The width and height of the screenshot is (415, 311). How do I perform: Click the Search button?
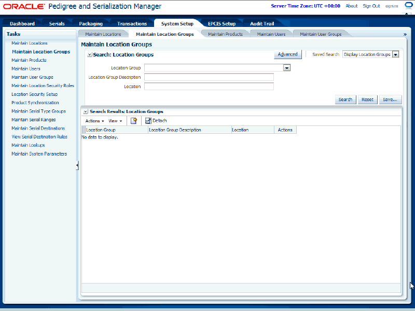point(345,100)
